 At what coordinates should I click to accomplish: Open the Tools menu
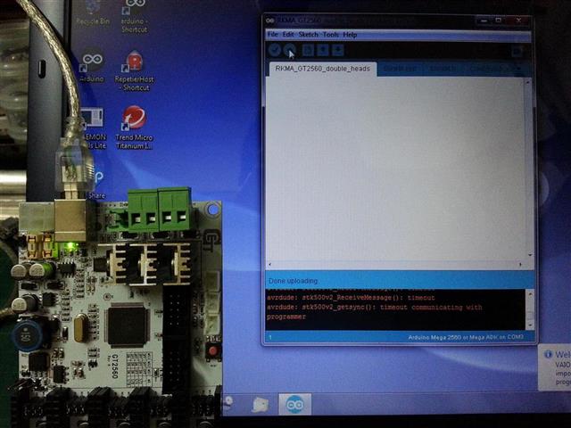pyautogui.click(x=330, y=35)
